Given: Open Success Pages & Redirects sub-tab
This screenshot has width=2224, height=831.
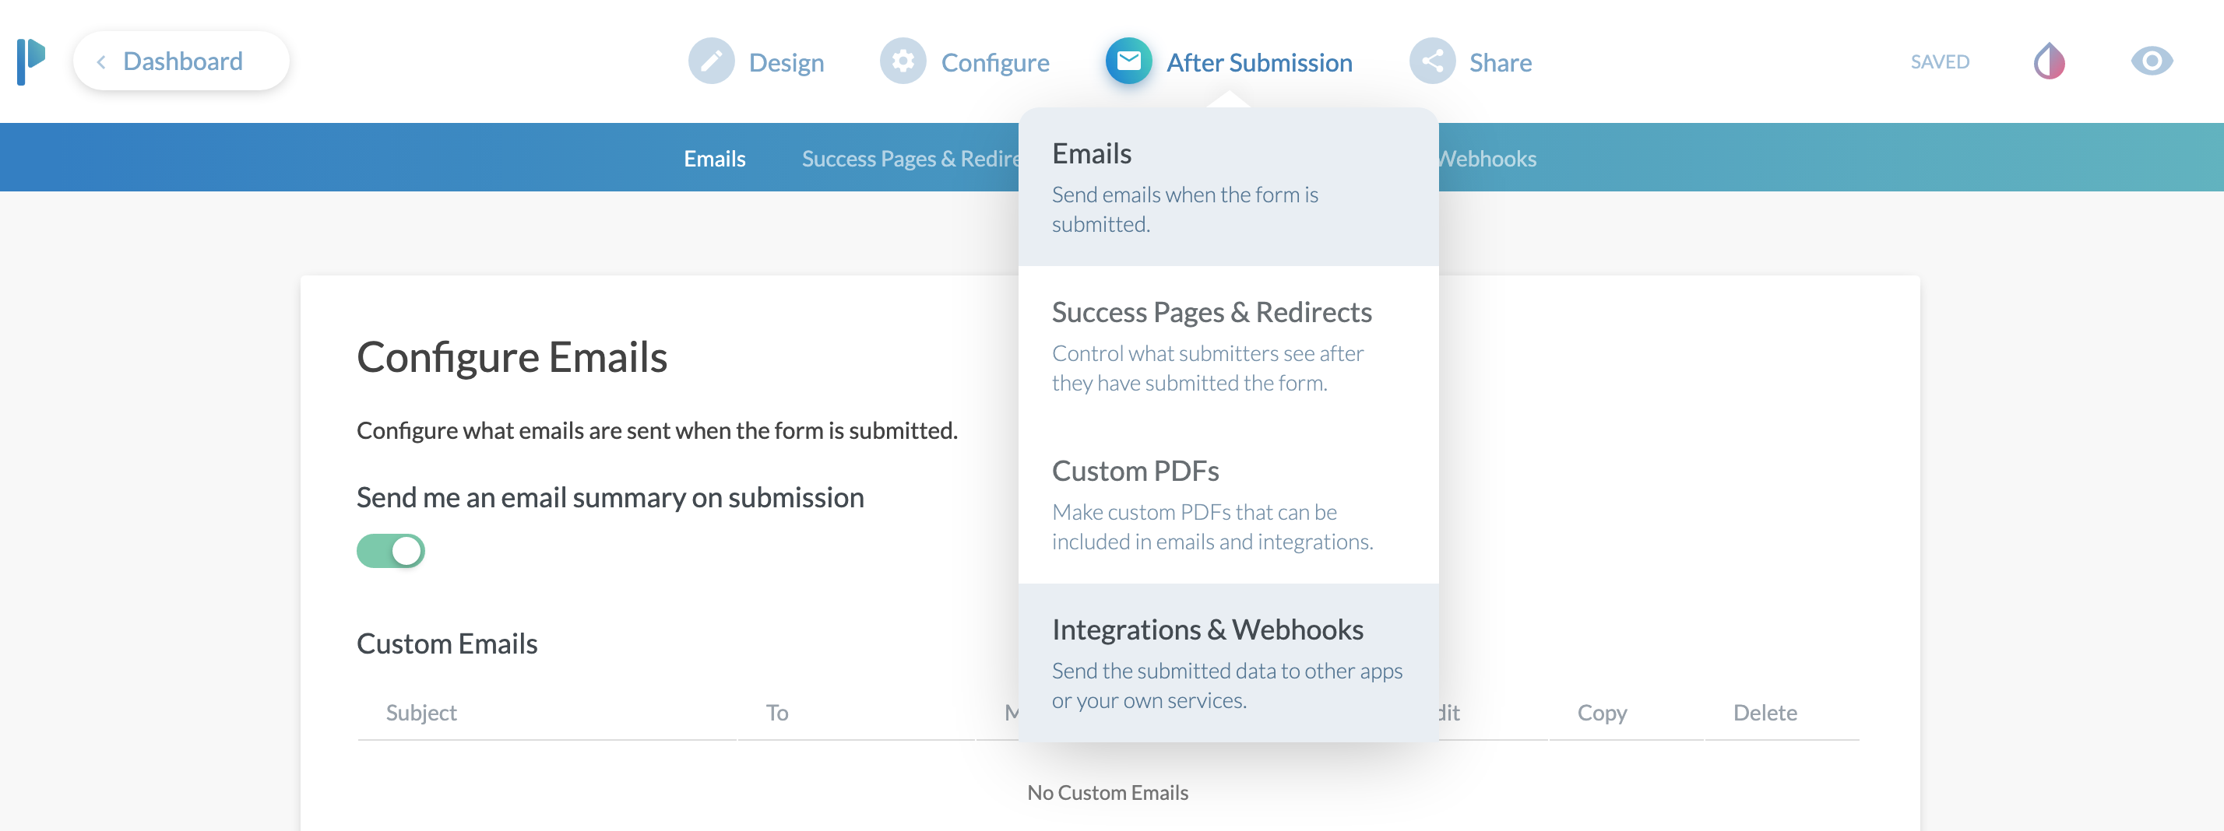Looking at the screenshot, I should pyautogui.click(x=910, y=159).
